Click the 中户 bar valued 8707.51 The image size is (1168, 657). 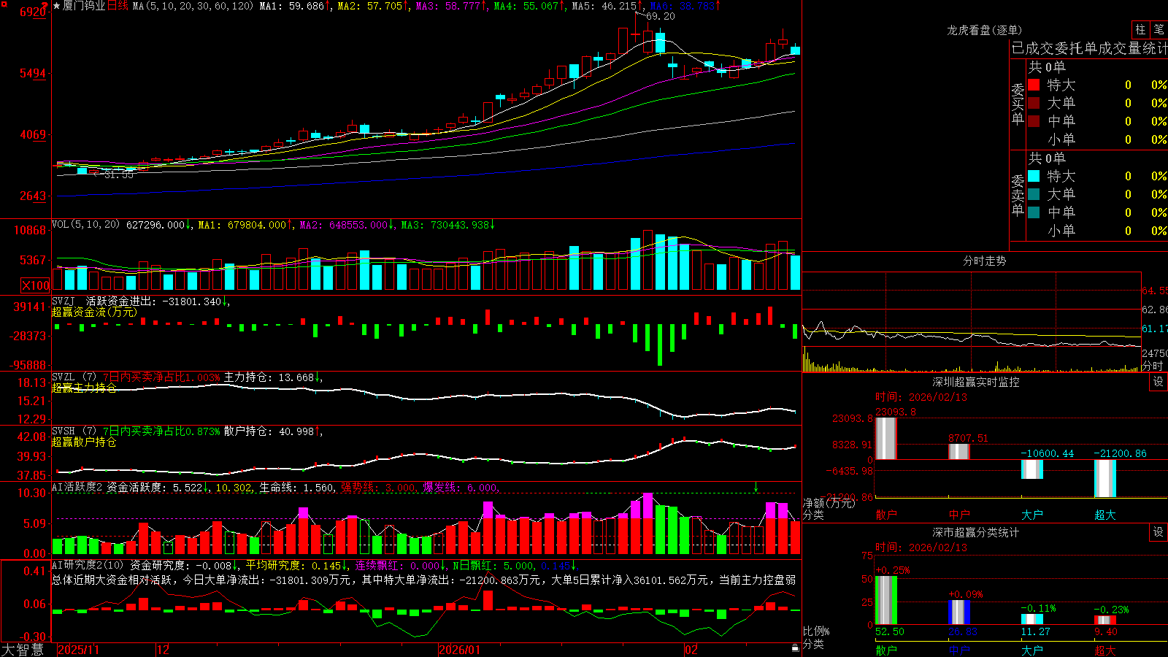(959, 451)
